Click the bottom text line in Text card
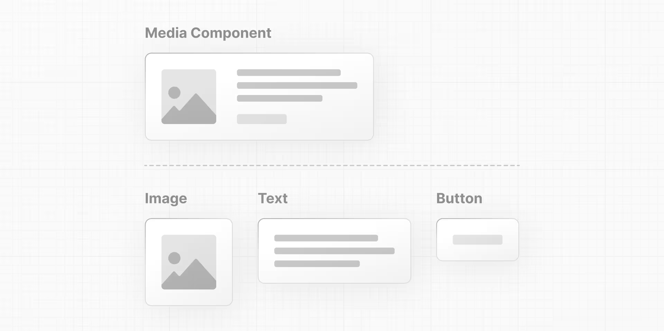The image size is (664, 331). tap(317, 264)
